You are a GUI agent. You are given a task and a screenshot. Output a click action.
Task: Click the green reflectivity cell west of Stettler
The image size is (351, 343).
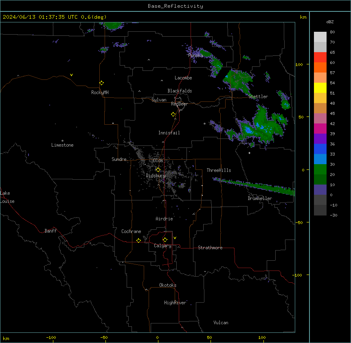[x=237, y=81]
